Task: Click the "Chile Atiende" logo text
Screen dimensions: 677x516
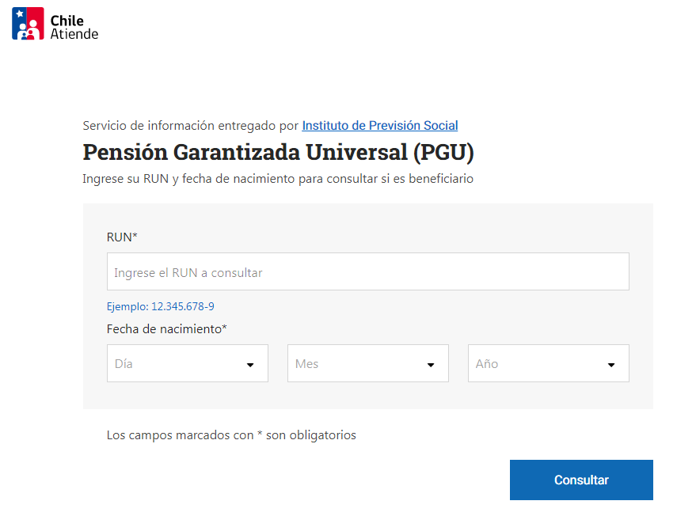Action: click(74, 28)
